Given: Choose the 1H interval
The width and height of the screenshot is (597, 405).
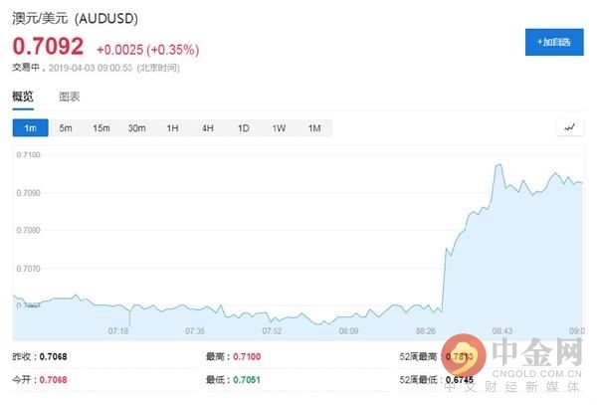Looking at the screenshot, I should 172,127.
